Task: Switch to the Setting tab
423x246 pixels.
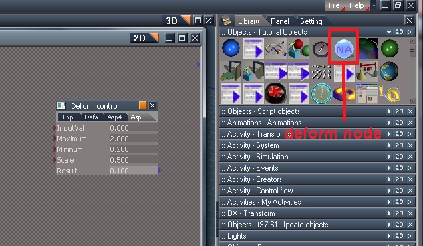Action: (x=311, y=21)
